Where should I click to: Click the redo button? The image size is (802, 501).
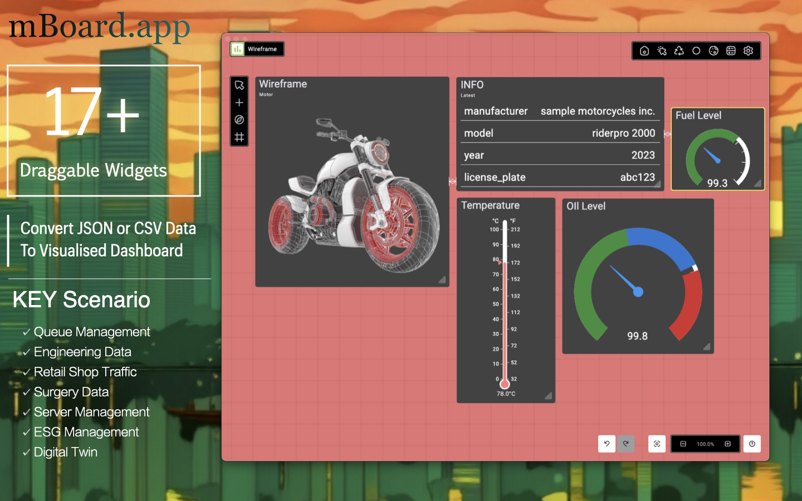click(x=625, y=444)
